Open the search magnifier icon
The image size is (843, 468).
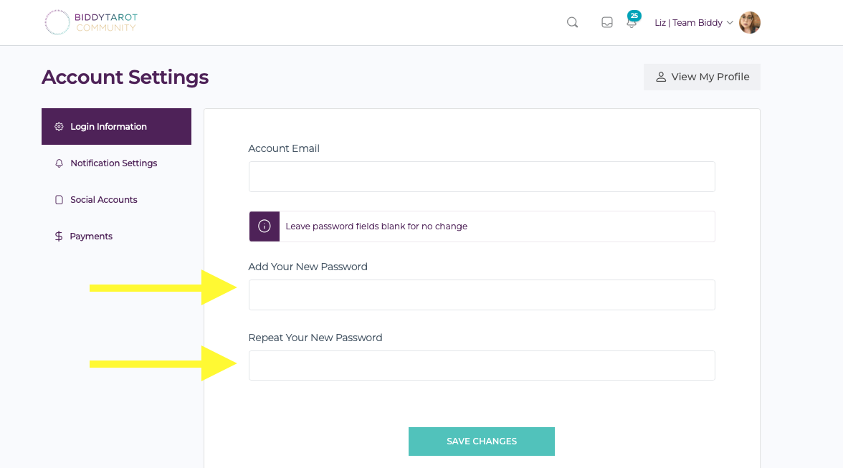point(572,22)
